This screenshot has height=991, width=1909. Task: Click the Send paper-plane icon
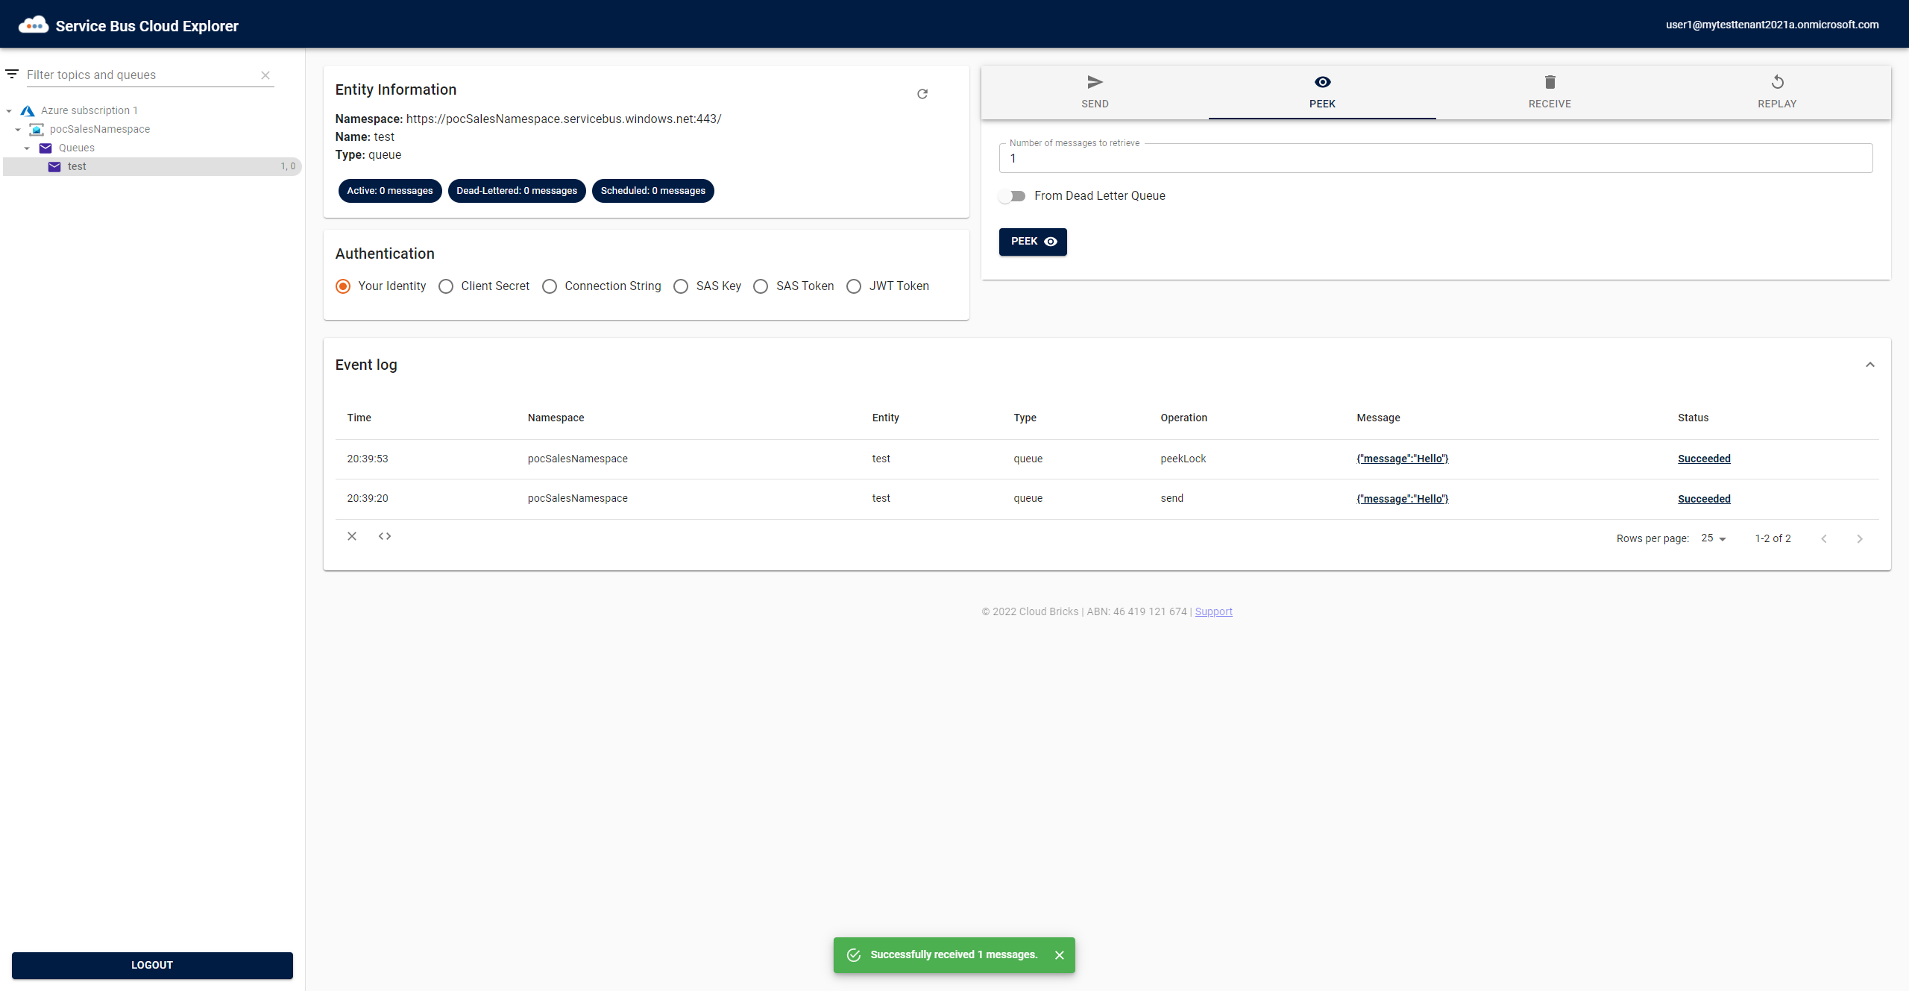click(x=1095, y=82)
